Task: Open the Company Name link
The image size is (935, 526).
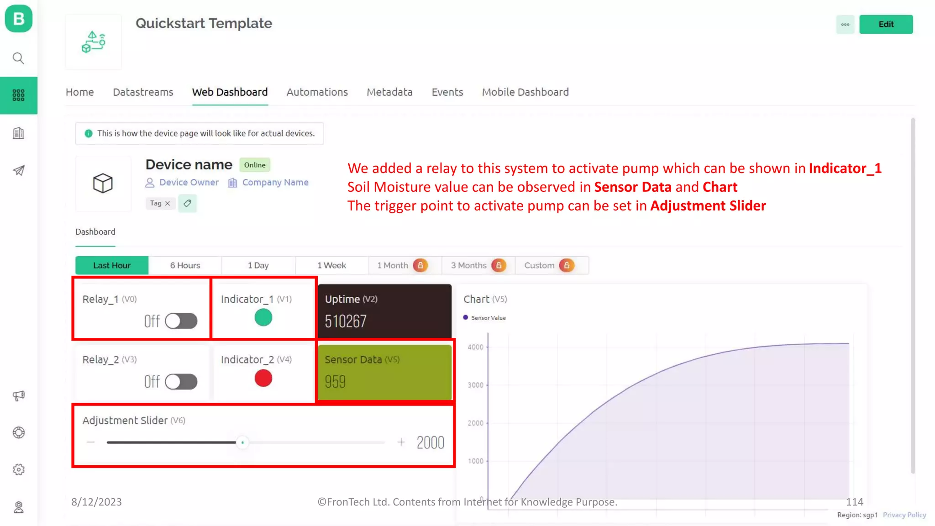Action: (275, 182)
